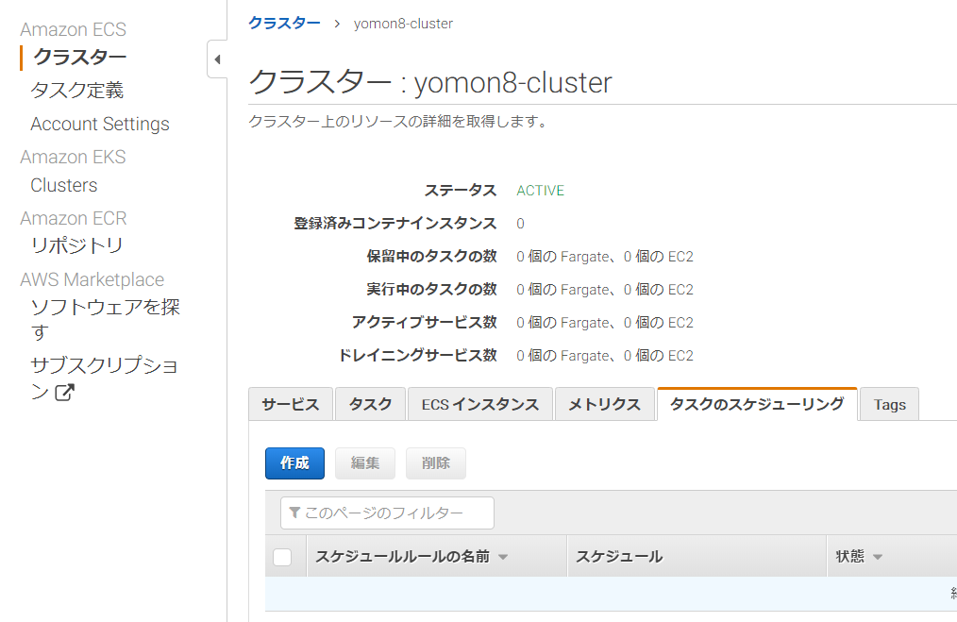Sort by スケジュールルールの名前 dropdown arrow
957x622 pixels.
(x=503, y=557)
